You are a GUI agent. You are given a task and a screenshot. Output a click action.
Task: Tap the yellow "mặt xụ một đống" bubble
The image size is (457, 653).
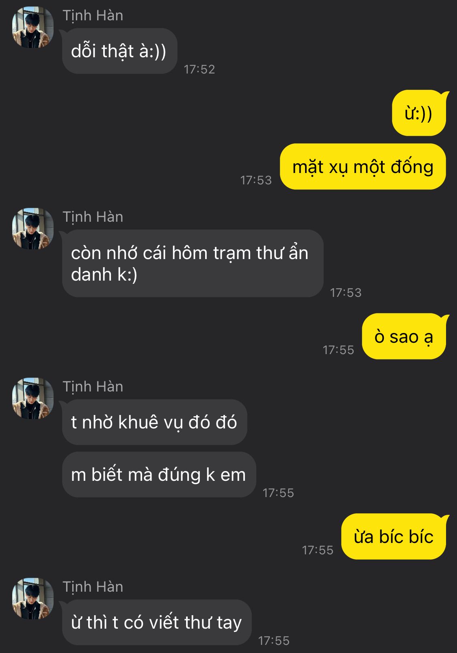[x=363, y=166]
